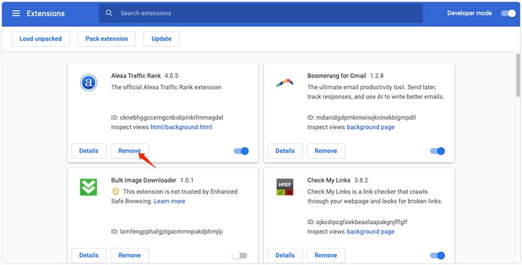Click the Extensions page title
Image resolution: width=522 pixels, height=265 pixels.
click(46, 14)
